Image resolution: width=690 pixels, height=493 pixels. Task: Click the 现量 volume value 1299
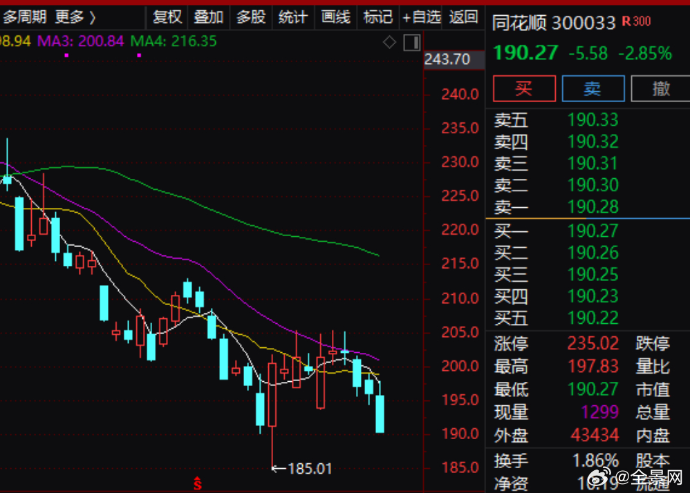[600, 412]
